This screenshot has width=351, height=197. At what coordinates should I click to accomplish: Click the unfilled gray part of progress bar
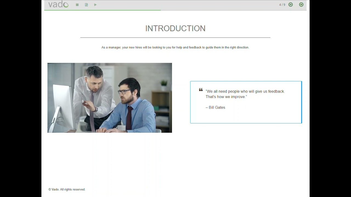tap(233, 10)
